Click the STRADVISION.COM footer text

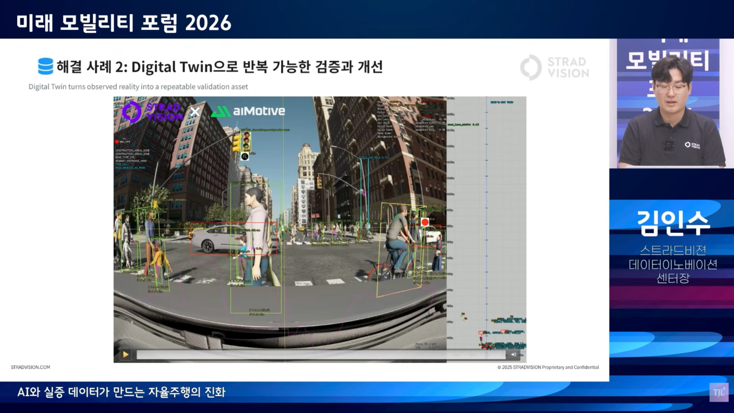click(30, 367)
